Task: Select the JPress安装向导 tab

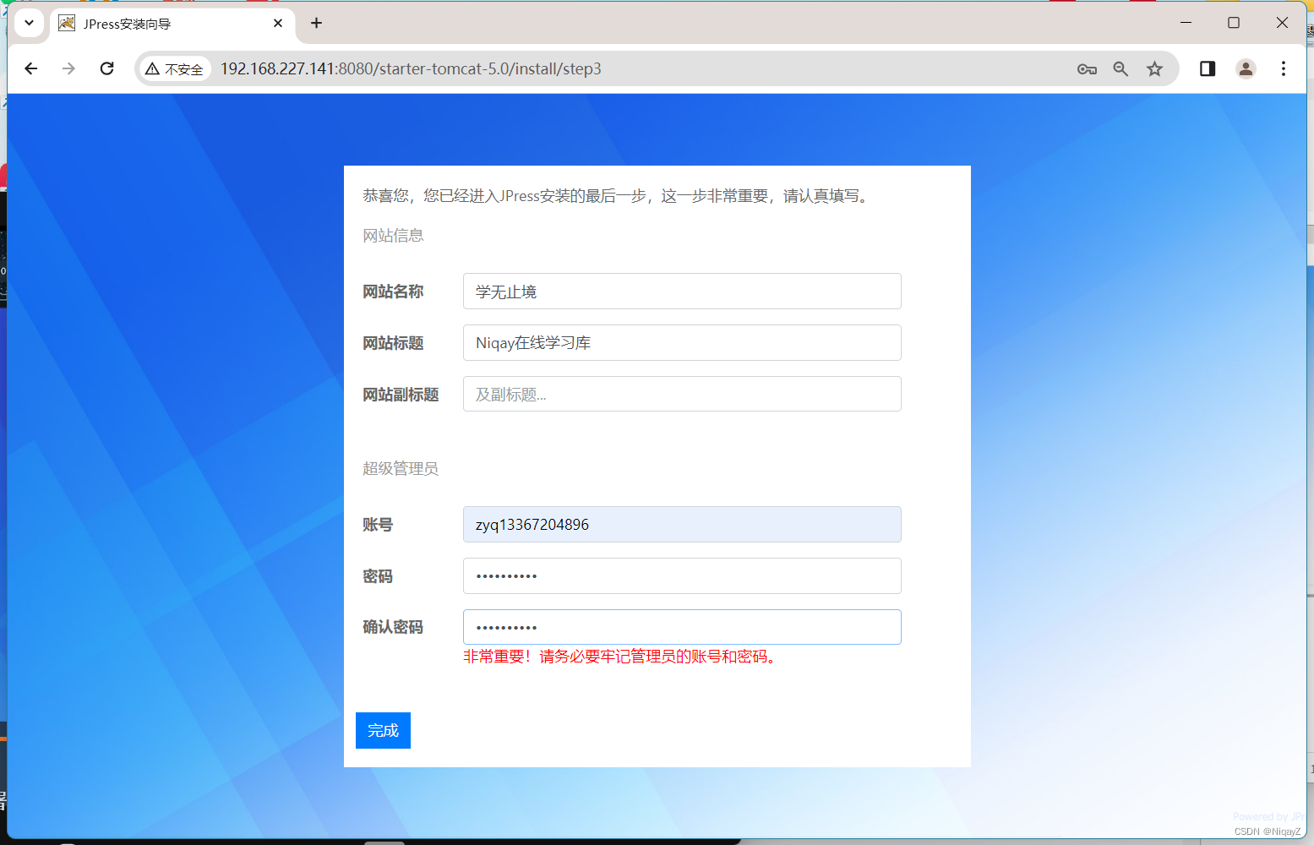Action: pyautogui.click(x=172, y=24)
